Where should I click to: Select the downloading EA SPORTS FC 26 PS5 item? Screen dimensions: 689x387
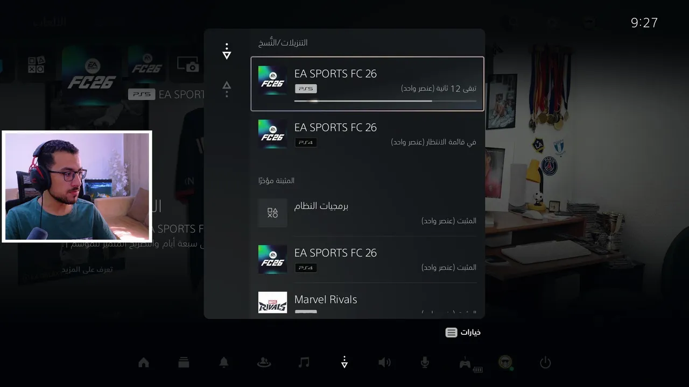(x=367, y=84)
